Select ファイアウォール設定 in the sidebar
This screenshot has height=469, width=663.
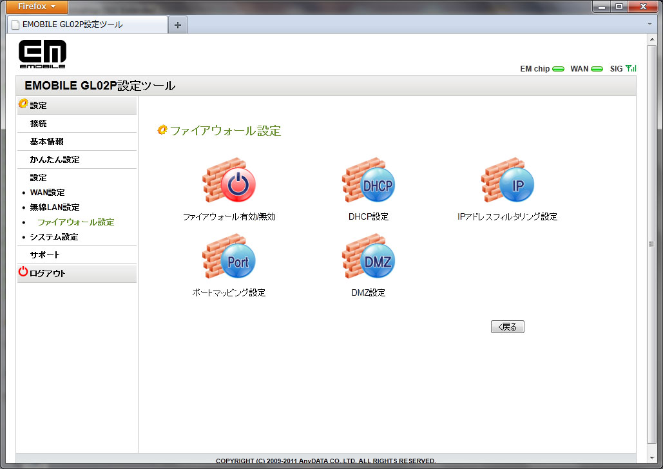[x=75, y=222]
